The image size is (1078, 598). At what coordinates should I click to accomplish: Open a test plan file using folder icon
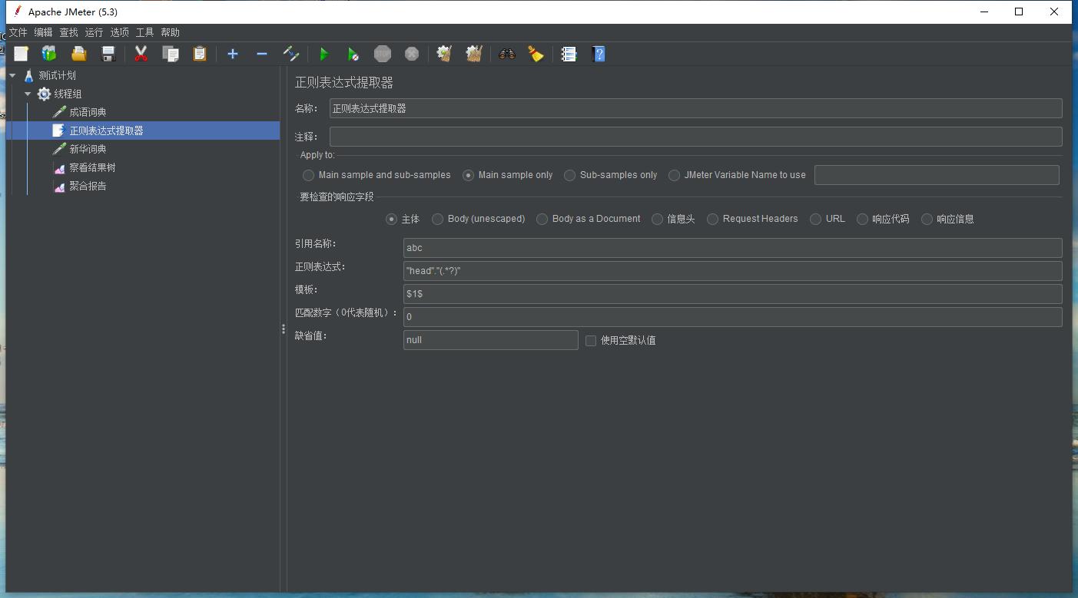[x=79, y=54]
